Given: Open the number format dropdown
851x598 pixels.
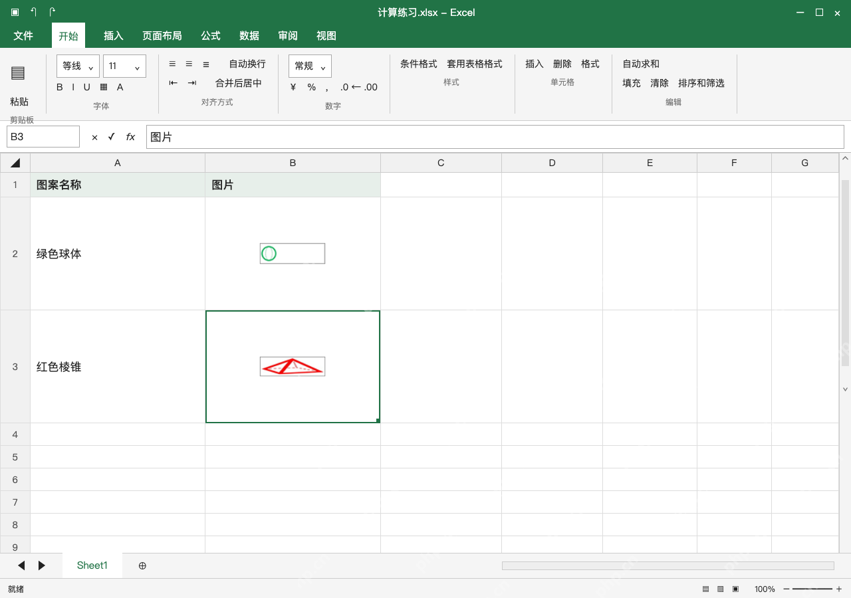Looking at the screenshot, I should (x=310, y=66).
